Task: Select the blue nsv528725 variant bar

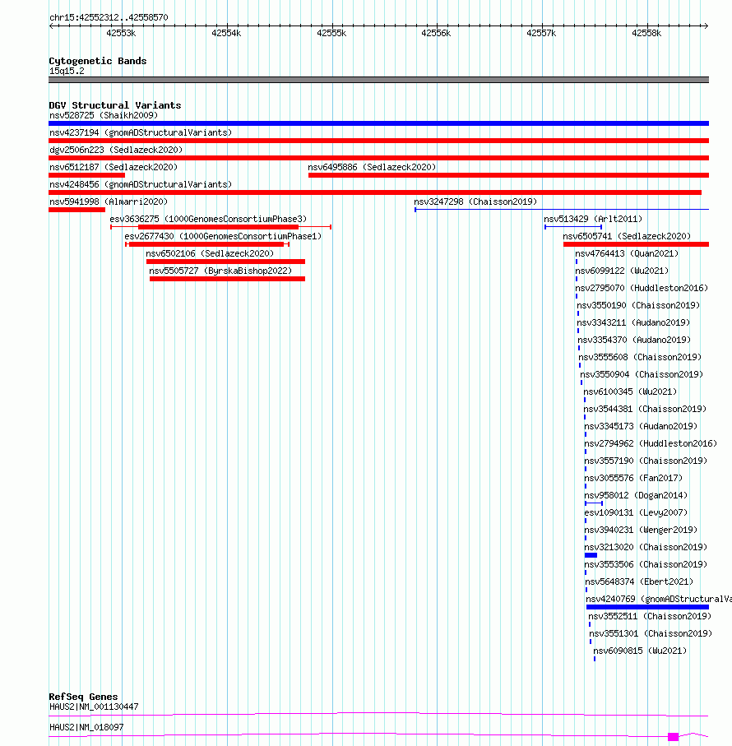Action: 378,123
